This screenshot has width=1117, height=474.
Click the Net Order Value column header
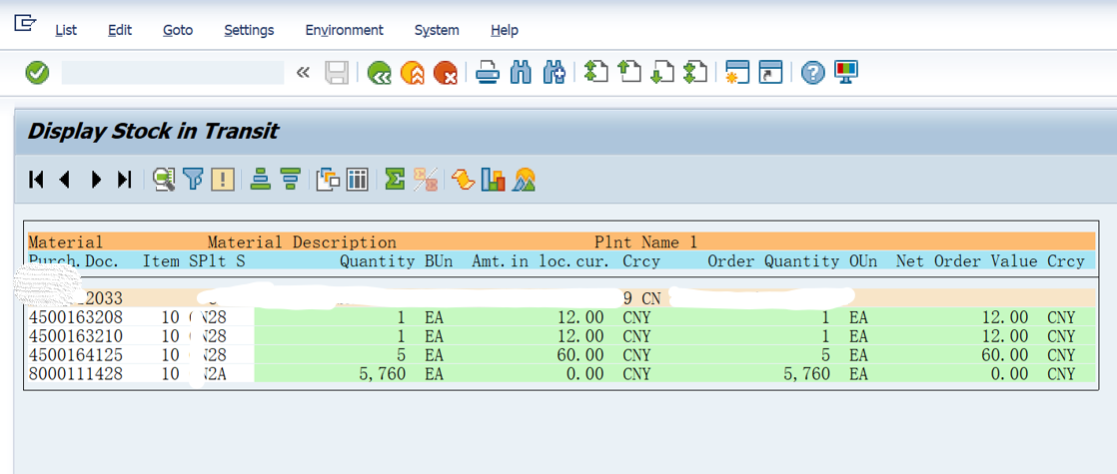tap(967, 261)
